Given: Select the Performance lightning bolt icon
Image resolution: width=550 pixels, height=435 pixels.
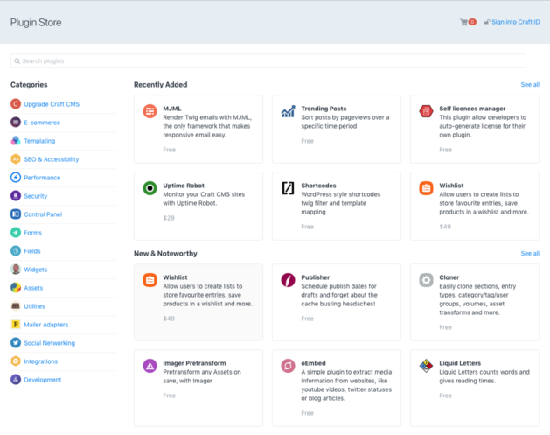Looking at the screenshot, I should [x=16, y=178].
